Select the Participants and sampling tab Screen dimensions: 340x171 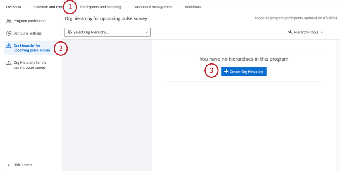pos(100,7)
